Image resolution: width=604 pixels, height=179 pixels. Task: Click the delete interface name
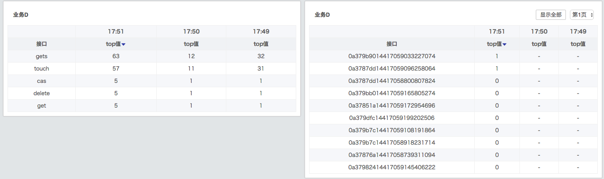42,93
